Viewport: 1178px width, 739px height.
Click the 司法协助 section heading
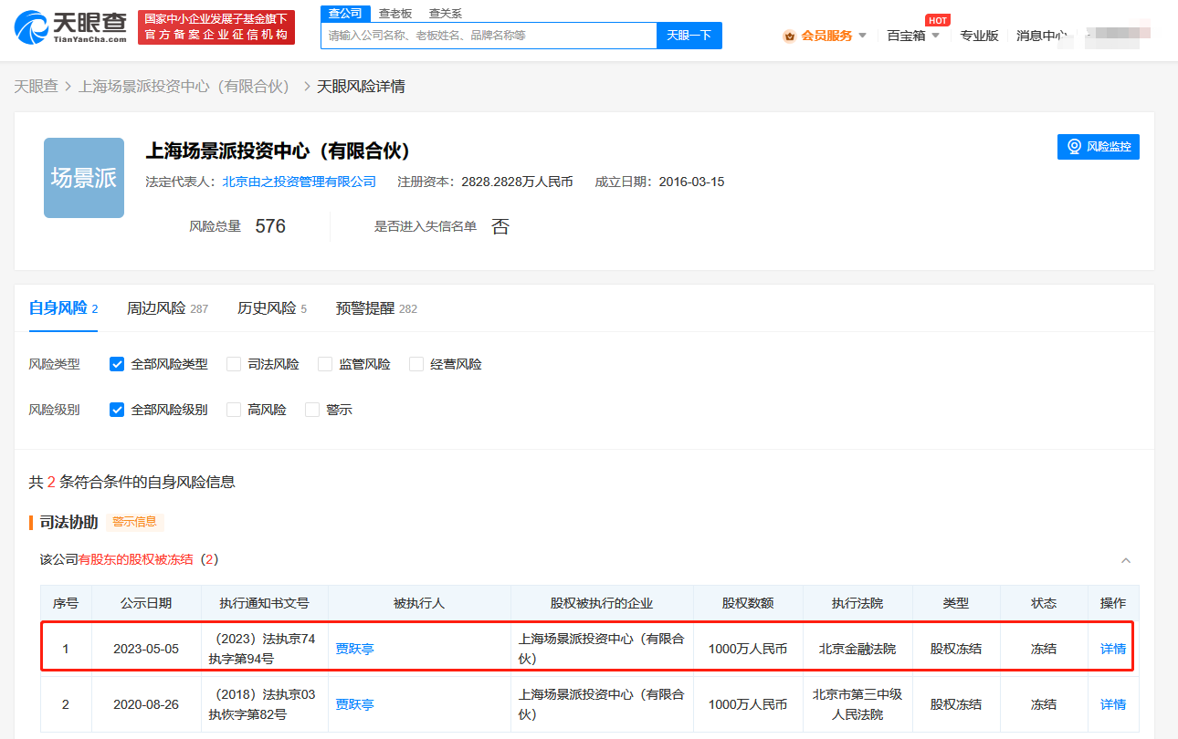68,522
